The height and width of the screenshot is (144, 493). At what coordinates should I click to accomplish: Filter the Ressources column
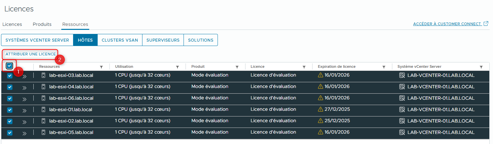click(x=101, y=67)
